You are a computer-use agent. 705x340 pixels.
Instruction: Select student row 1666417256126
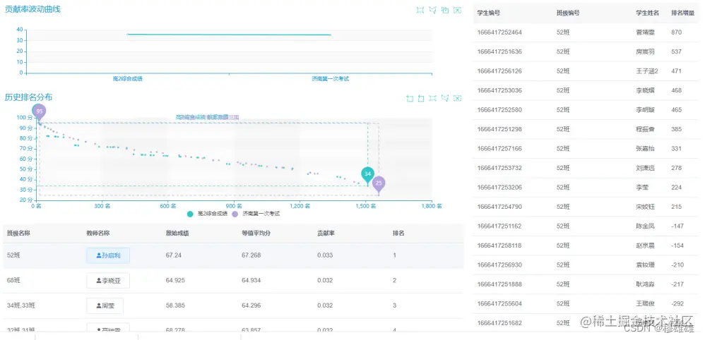click(x=586, y=71)
